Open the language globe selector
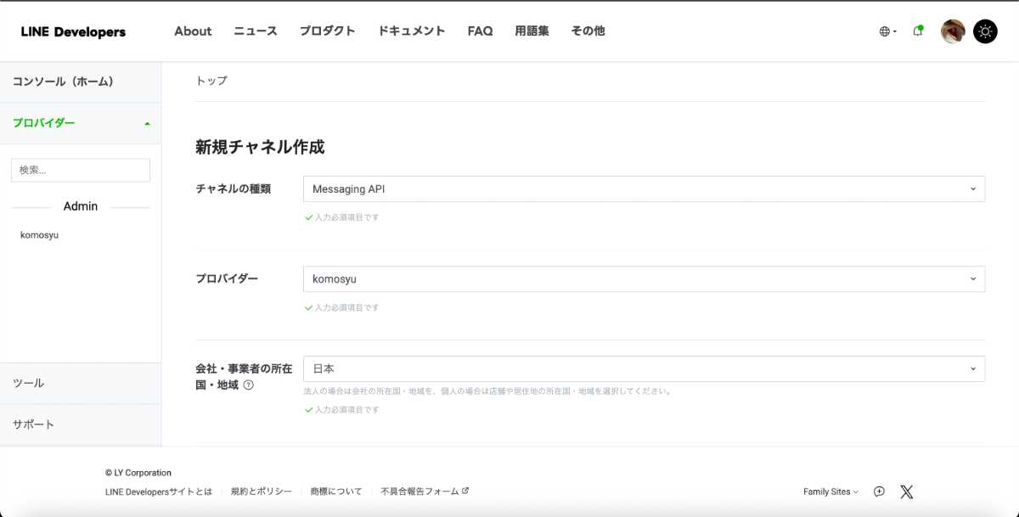The height and width of the screenshot is (517, 1019). (x=887, y=31)
